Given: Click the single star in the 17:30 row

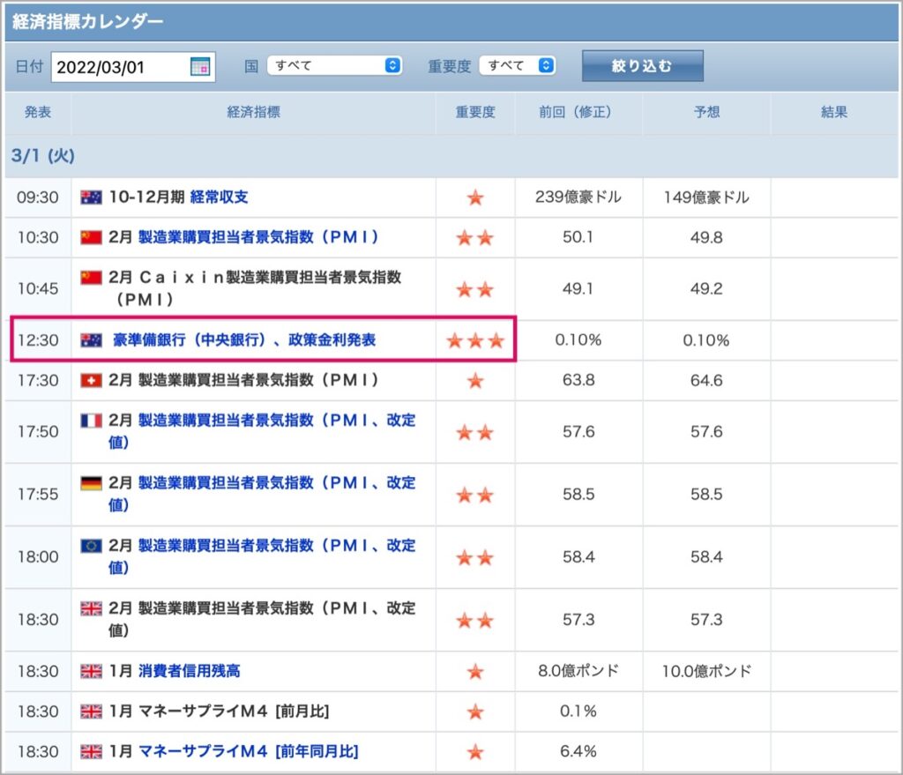Looking at the screenshot, I should pyautogui.click(x=475, y=381).
